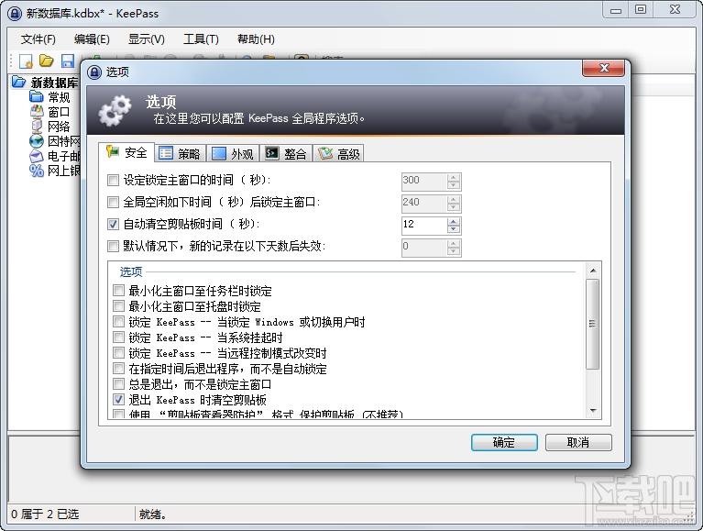Image resolution: width=703 pixels, height=531 pixels.
Task: Switch to the 整合 tab
Action: coord(286,154)
